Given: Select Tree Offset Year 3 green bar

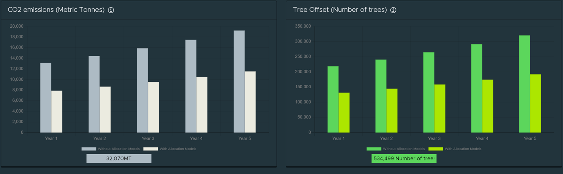Looking at the screenshot, I should coord(429,92).
